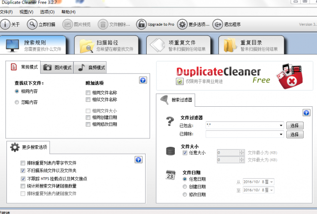
Task: Click the folders icon on 重复目录 tab
Action: pyautogui.click(x=230, y=45)
